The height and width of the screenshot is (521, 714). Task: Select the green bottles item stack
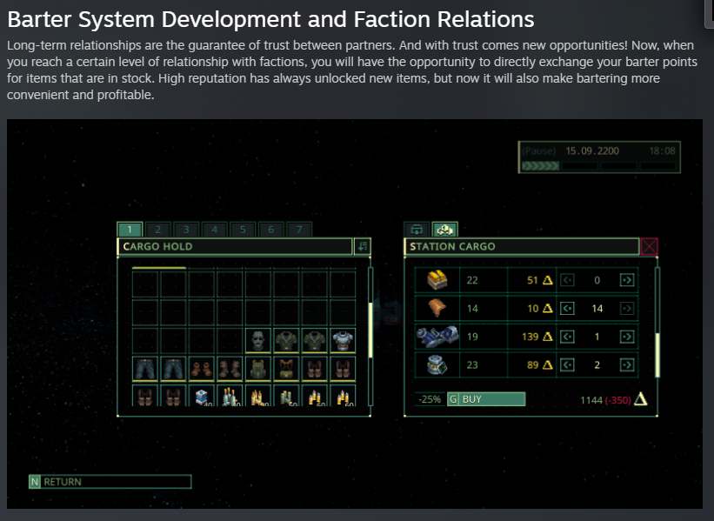pyautogui.click(x=230, y=395)
